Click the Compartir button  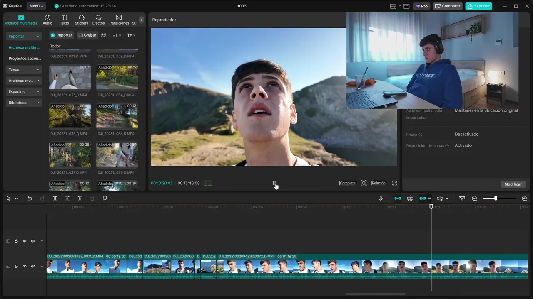click(448, 6)
